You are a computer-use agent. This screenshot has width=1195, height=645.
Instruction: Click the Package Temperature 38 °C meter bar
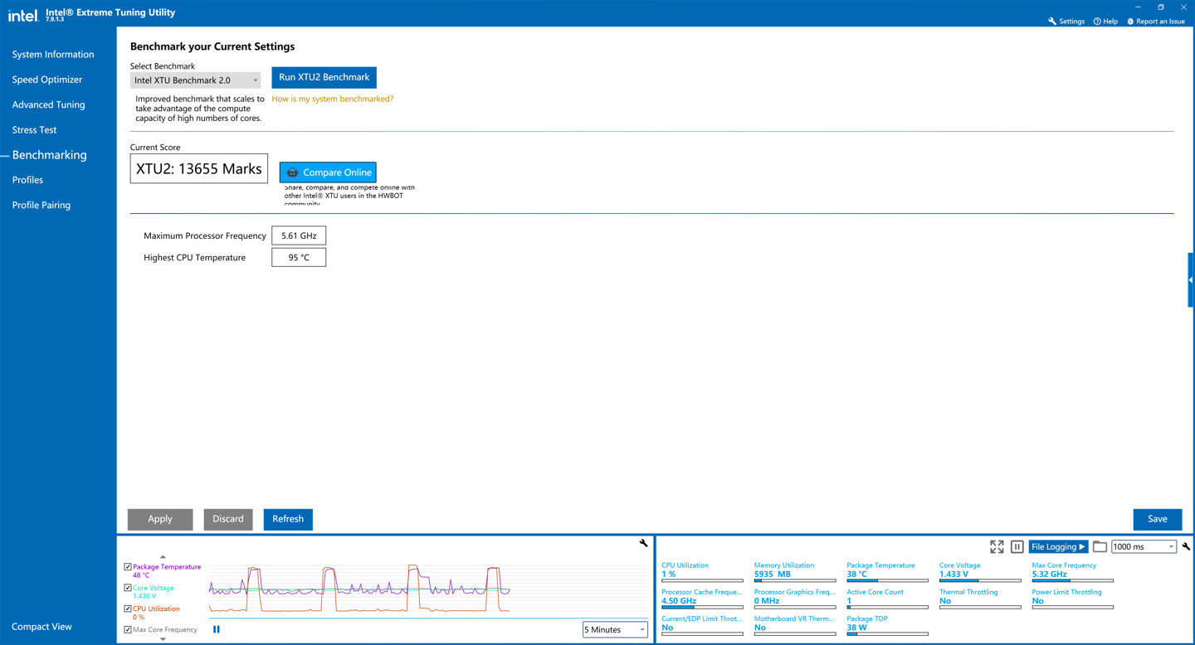coord(887,580)
